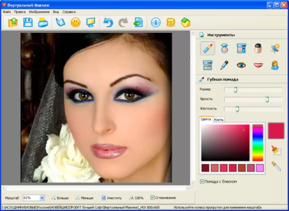
Task: Click the Яркость slider handle
Action: pyautogui.click(x=267, y=99)
